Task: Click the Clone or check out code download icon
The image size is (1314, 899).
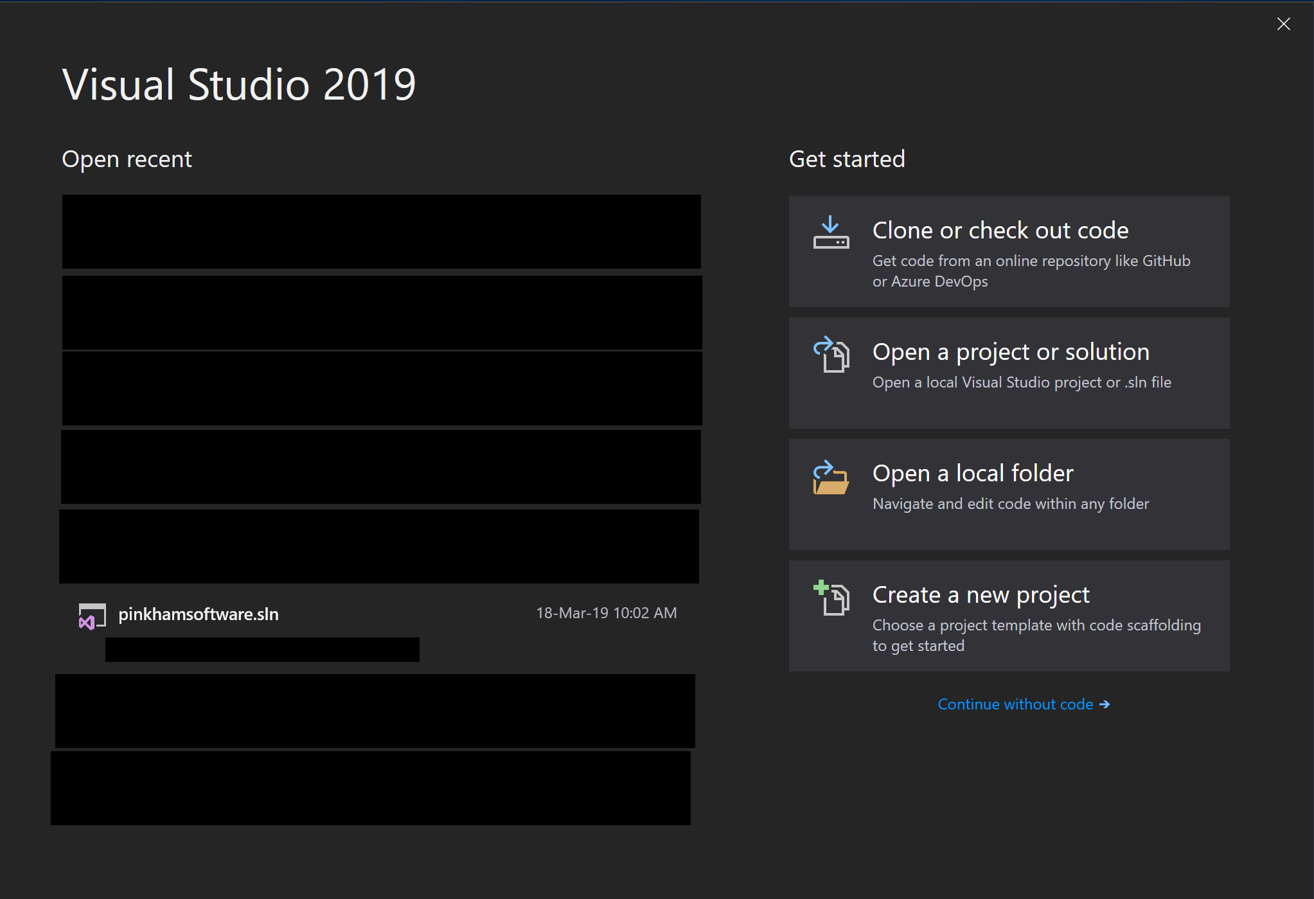Action: point(831,233)
